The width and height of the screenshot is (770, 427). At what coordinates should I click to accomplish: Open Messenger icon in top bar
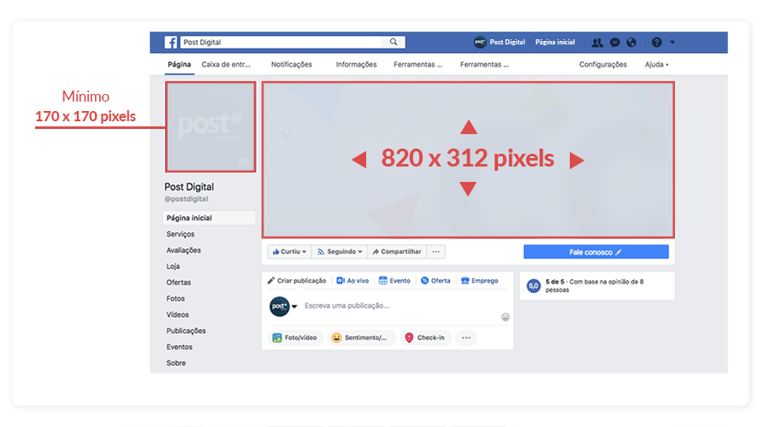click(615, 43)
